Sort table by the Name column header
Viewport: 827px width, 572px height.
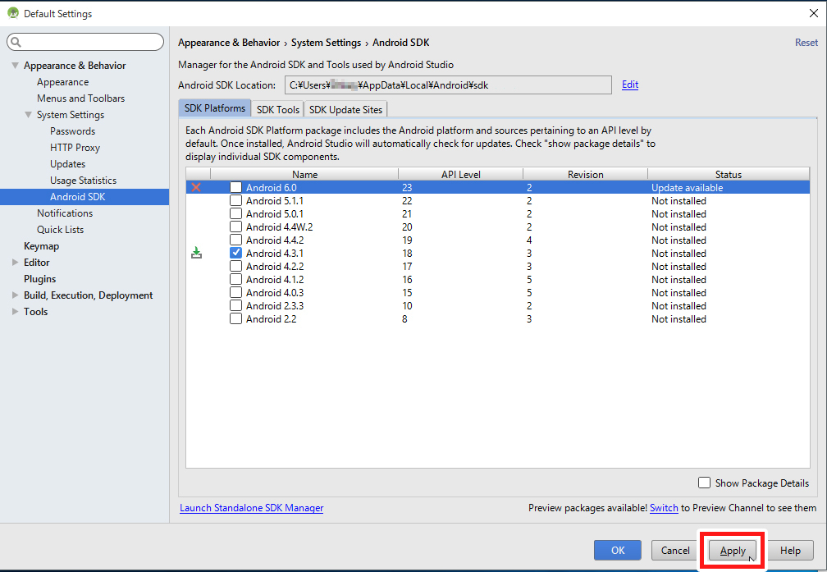(x=304, y=174)
